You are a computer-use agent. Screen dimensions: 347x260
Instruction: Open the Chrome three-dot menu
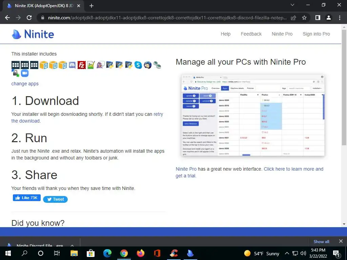click(x=340, y=18)
